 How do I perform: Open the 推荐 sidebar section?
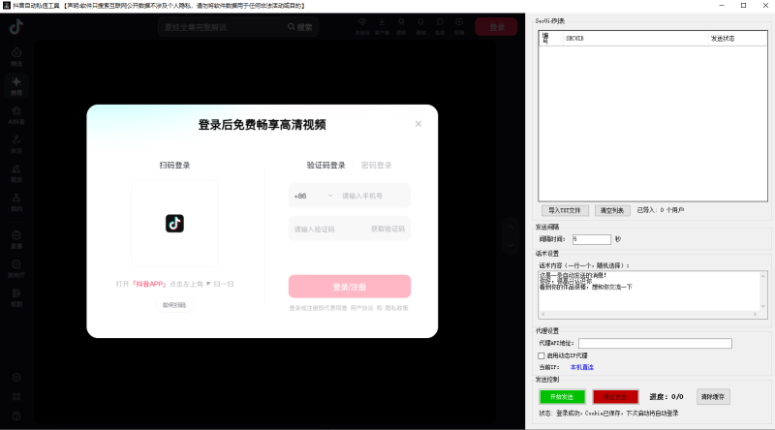16,86
